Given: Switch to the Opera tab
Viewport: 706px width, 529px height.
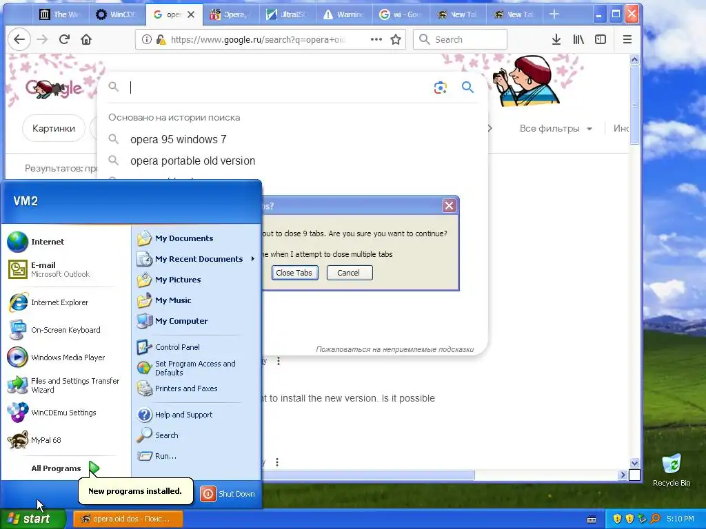Looking at the screenshot, I should (x=230, y=14).
